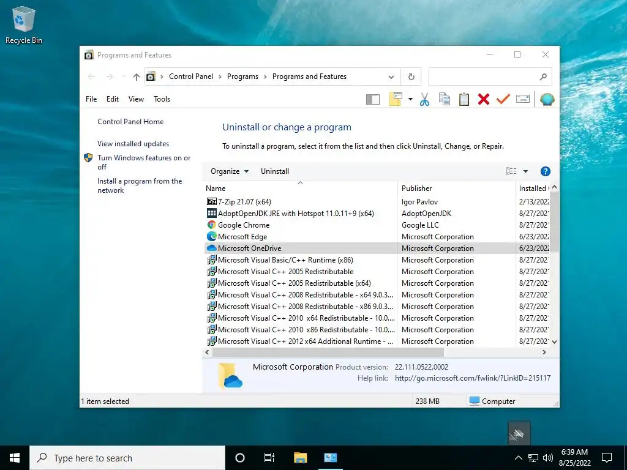
Task: Open the Organize dropdown
Action: coord(230,171)
